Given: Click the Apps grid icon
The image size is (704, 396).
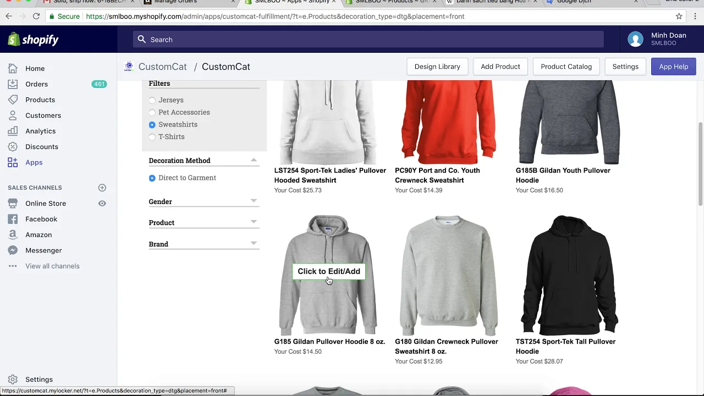Looking at the screenshot, I should coord(13,162).
